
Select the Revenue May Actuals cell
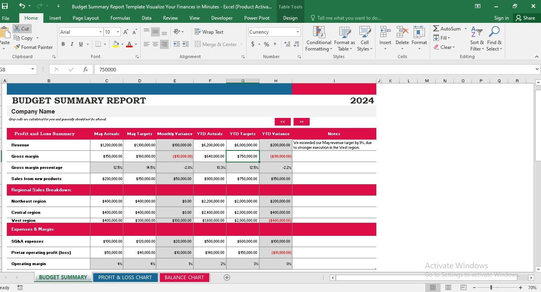[x=106, y=145]
